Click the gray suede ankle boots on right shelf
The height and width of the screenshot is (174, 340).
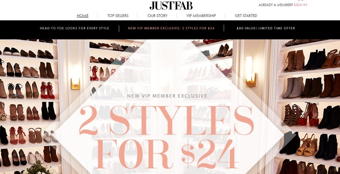point(293,87)
